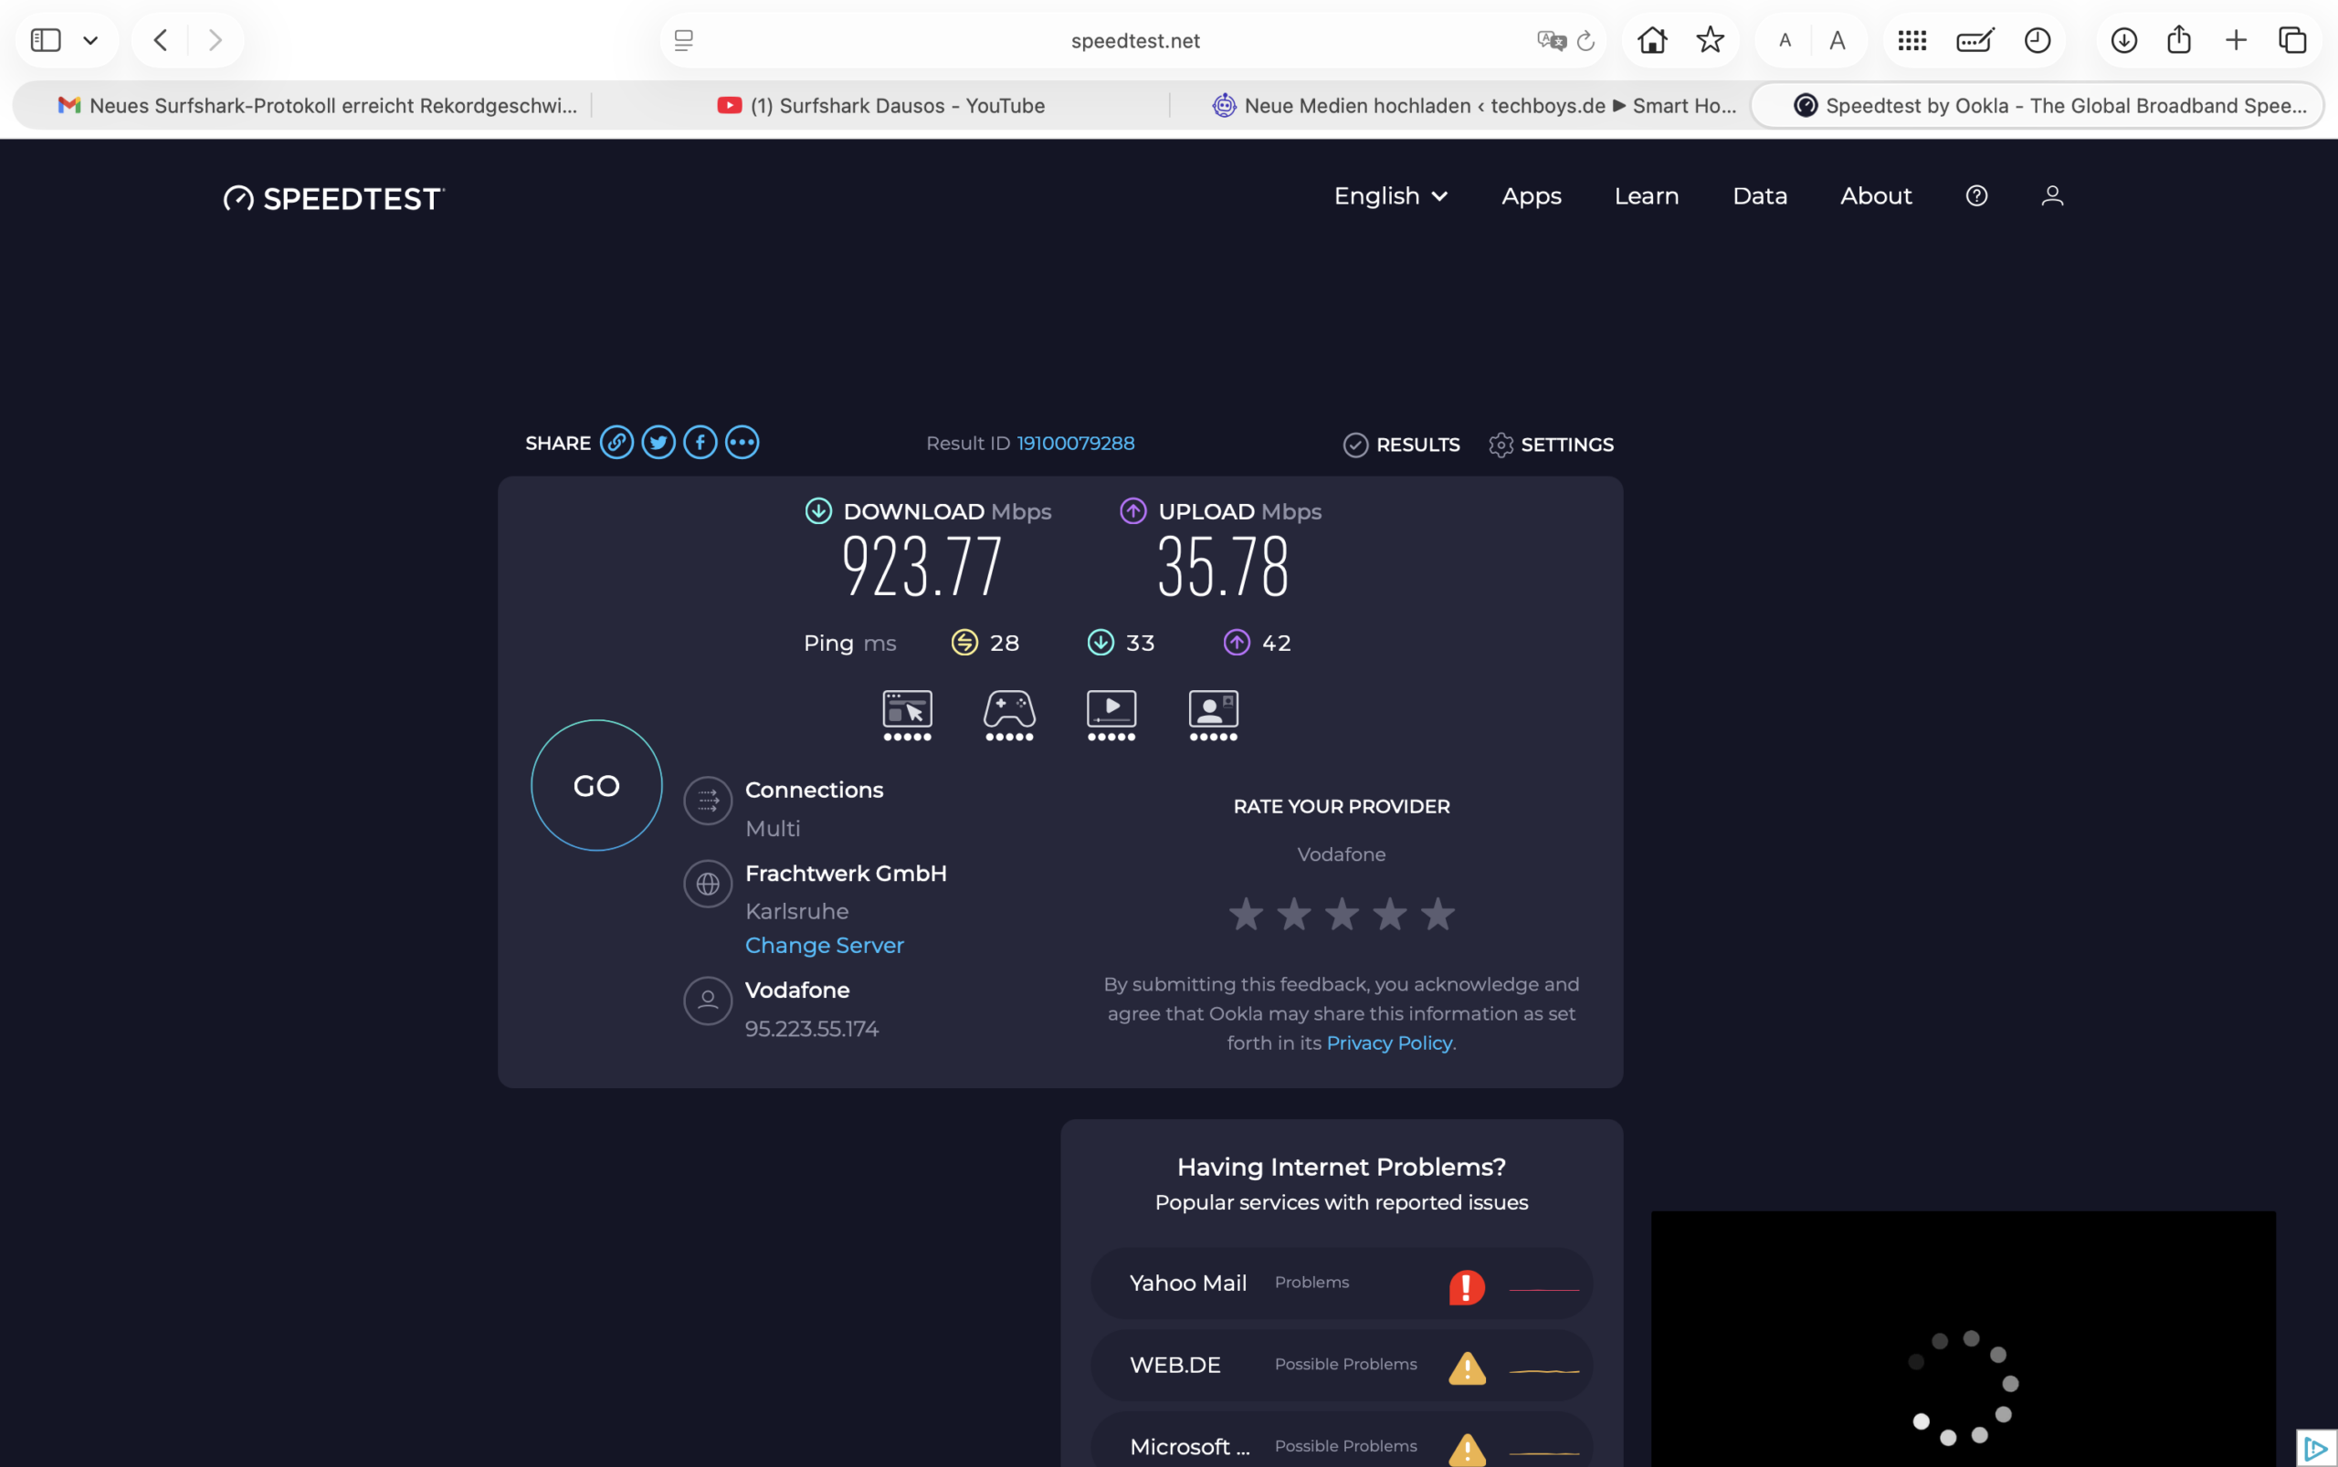Screen dimensions: 2338x1467
Task: Bookmark page with the star icon
Action: 1710,40
